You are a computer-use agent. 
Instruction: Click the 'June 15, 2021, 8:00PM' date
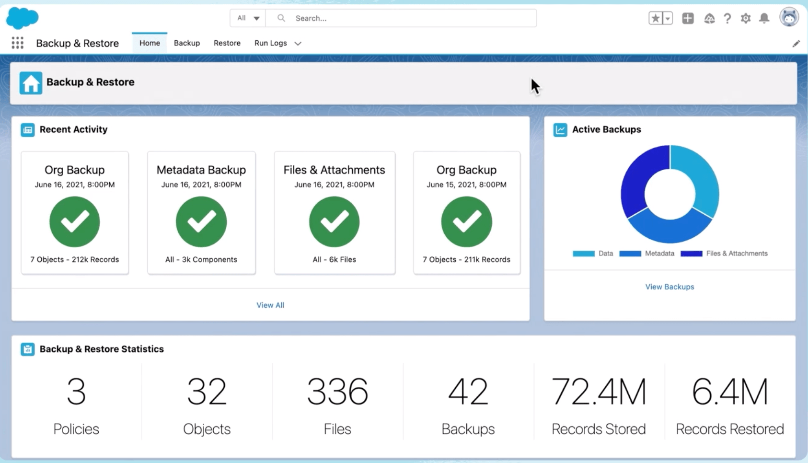click(467, 185)
